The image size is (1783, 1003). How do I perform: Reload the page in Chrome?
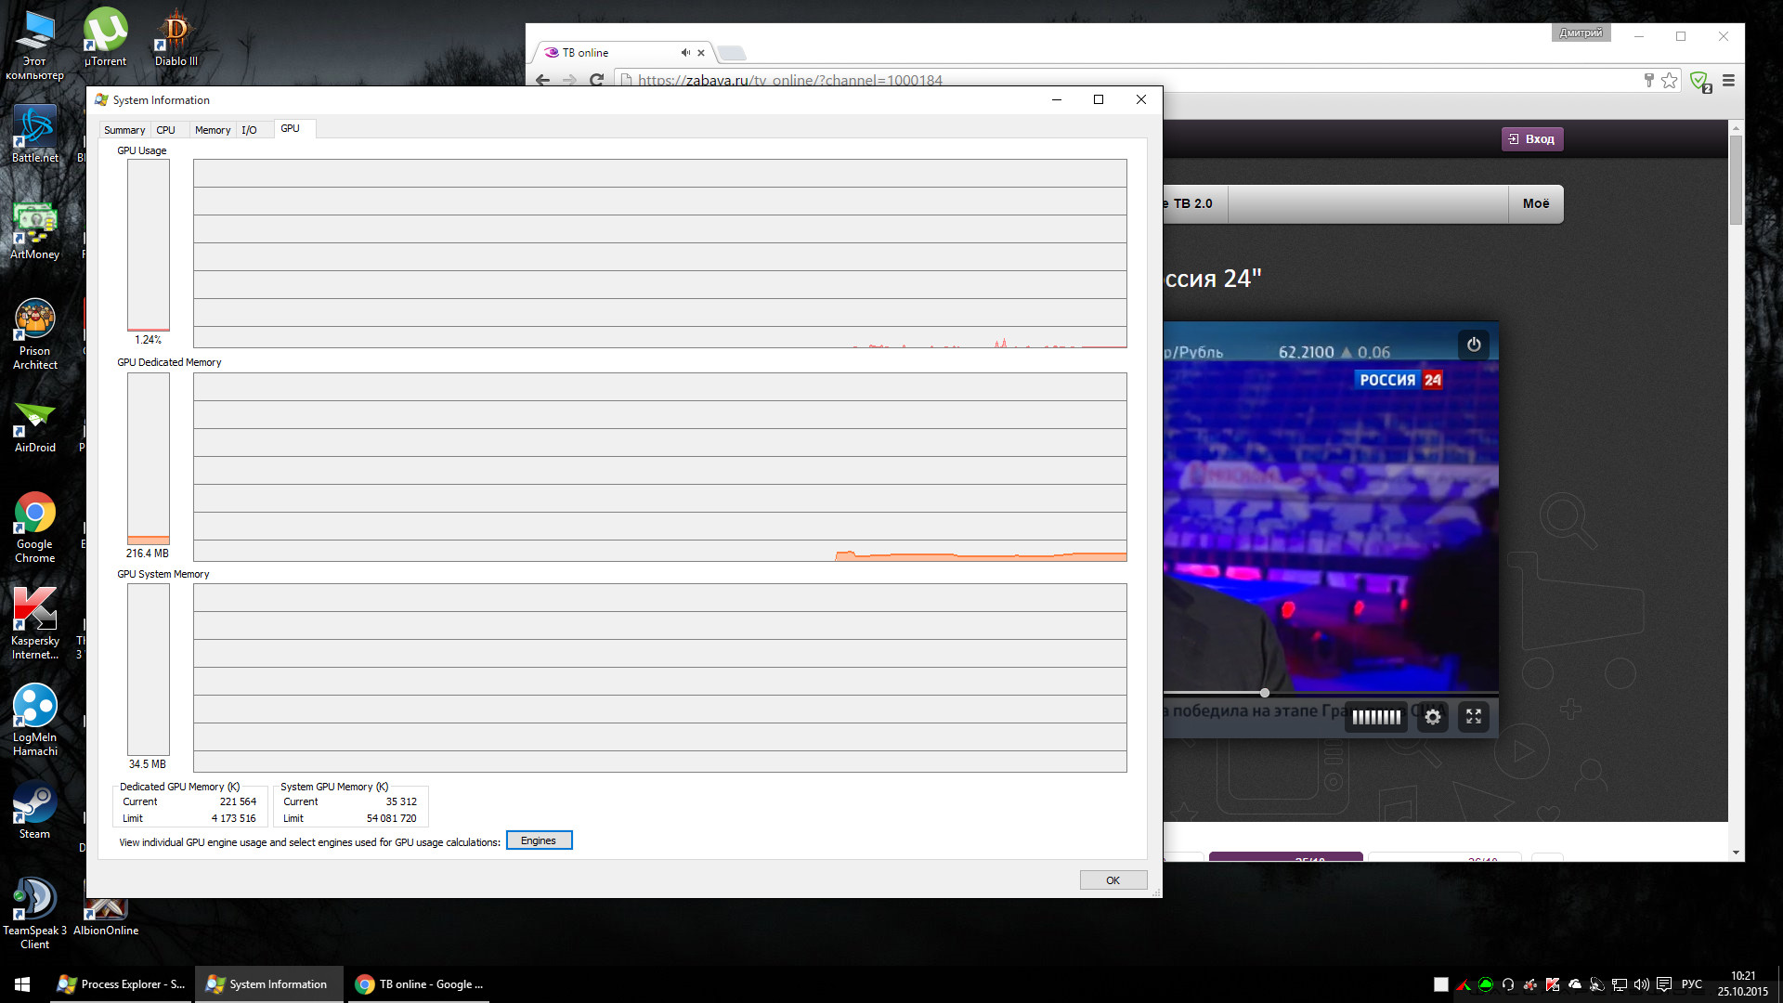point(597,81)
